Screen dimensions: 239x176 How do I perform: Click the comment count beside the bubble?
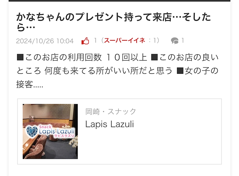point(183,41)
